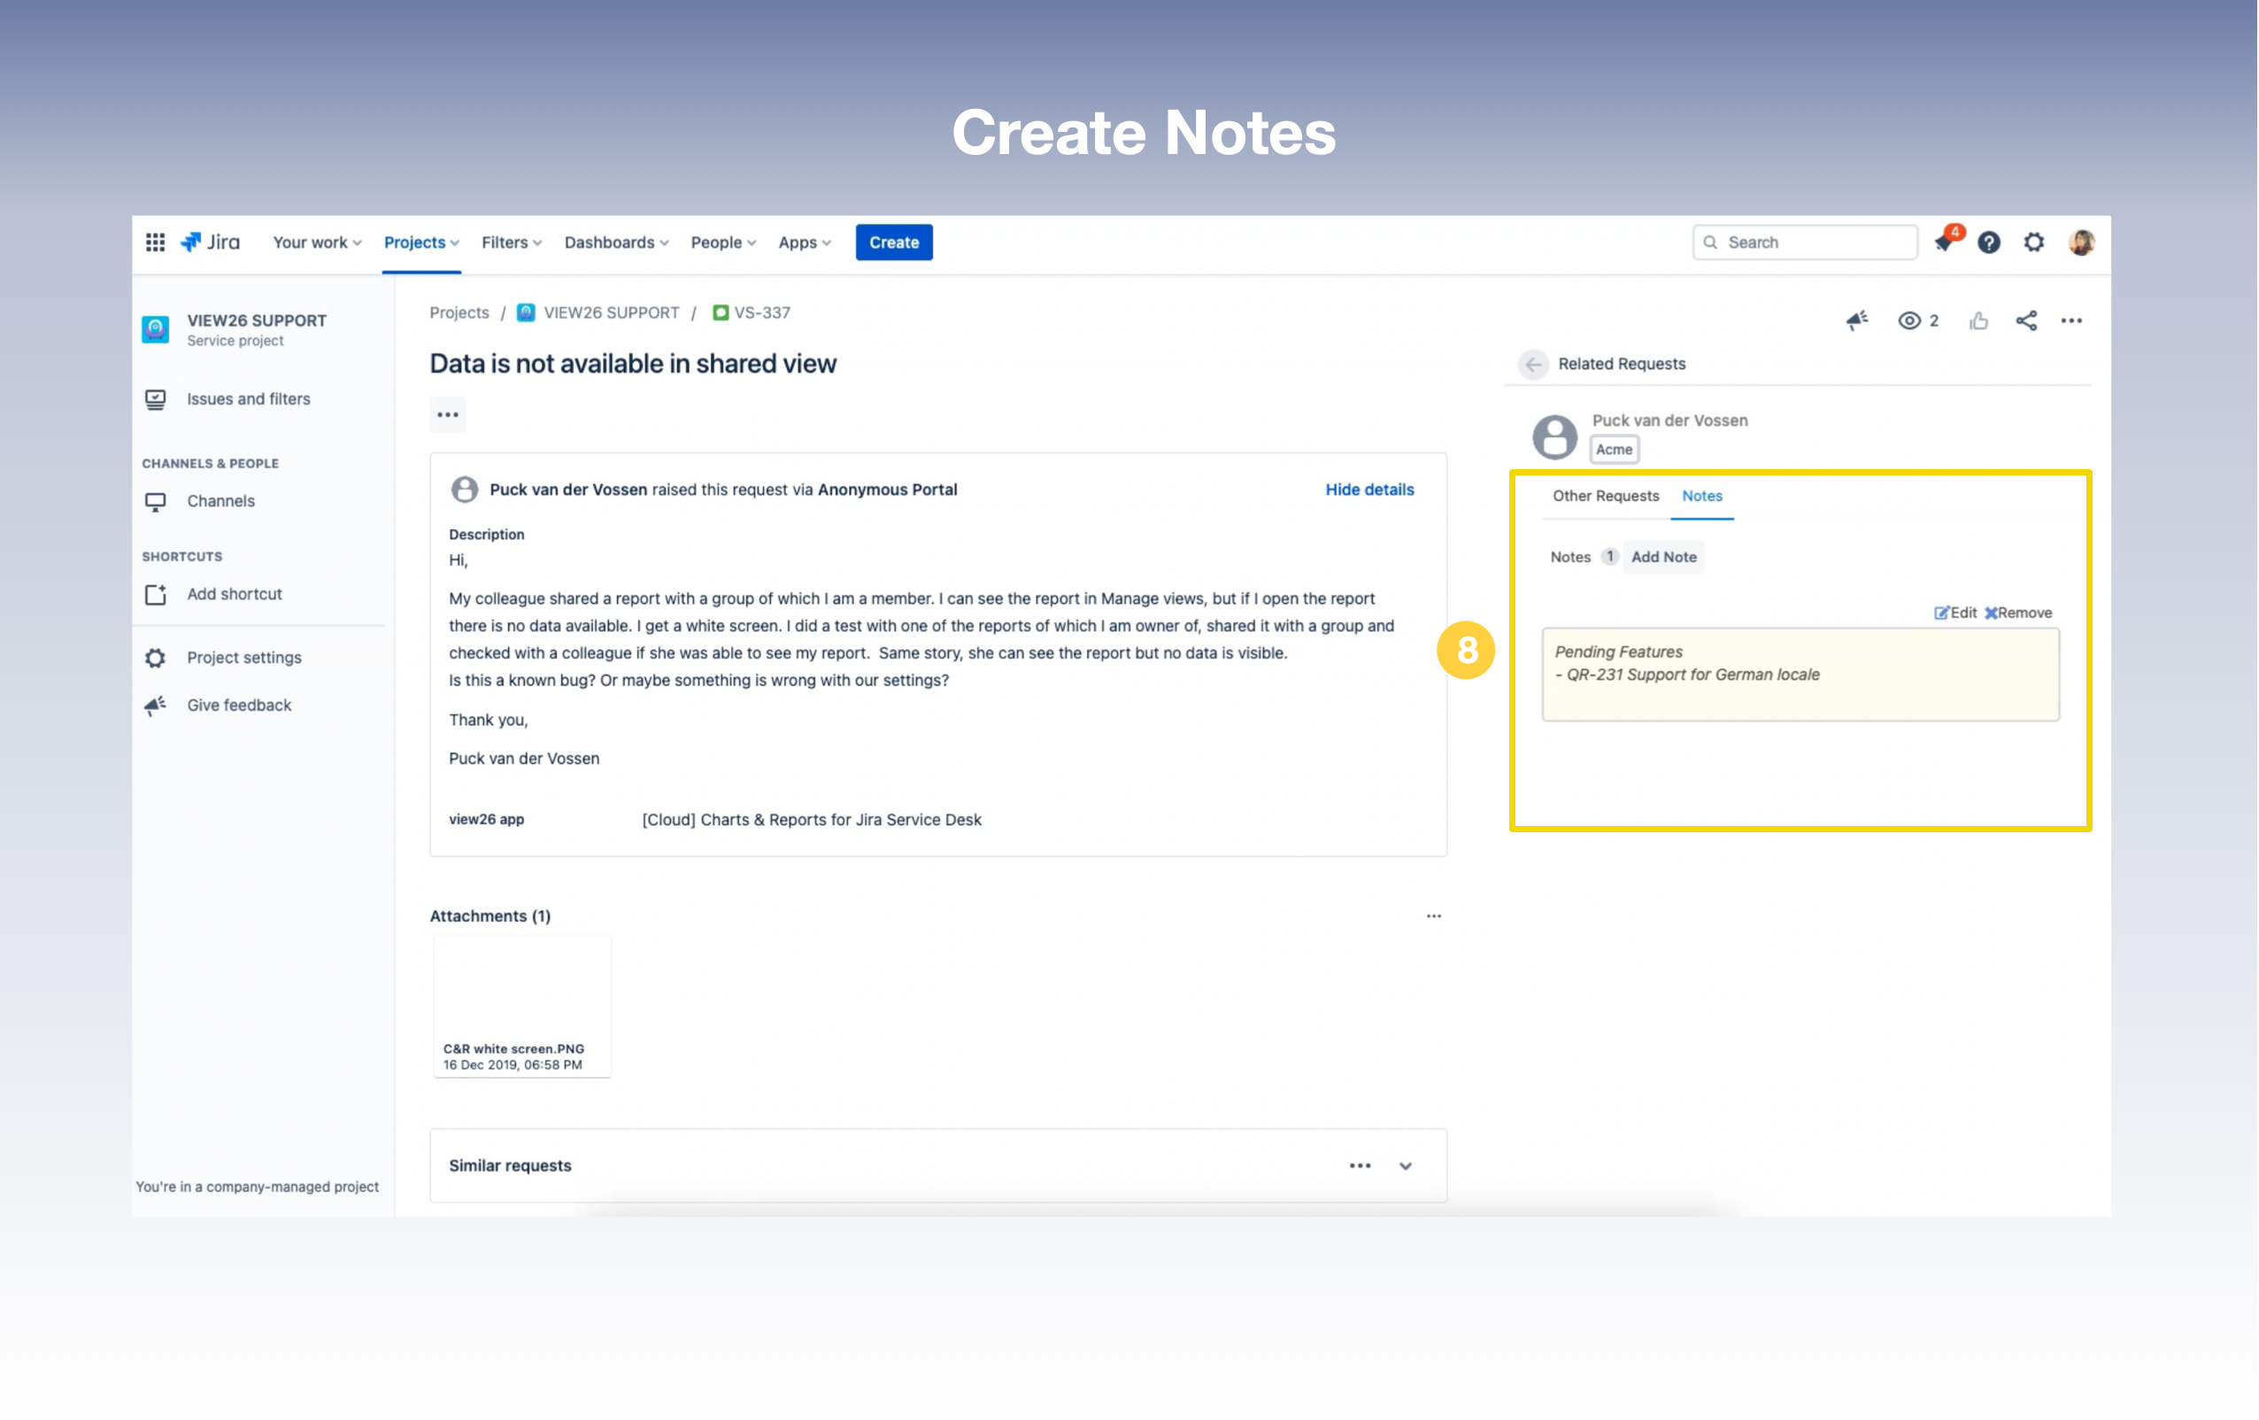Open the Projects dropdown menu
The width and height of the screenshot is (2259, 1420).
(x=421, y=243)
